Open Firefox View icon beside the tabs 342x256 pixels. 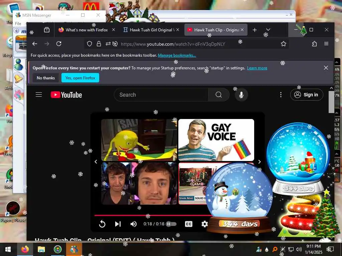47,30
